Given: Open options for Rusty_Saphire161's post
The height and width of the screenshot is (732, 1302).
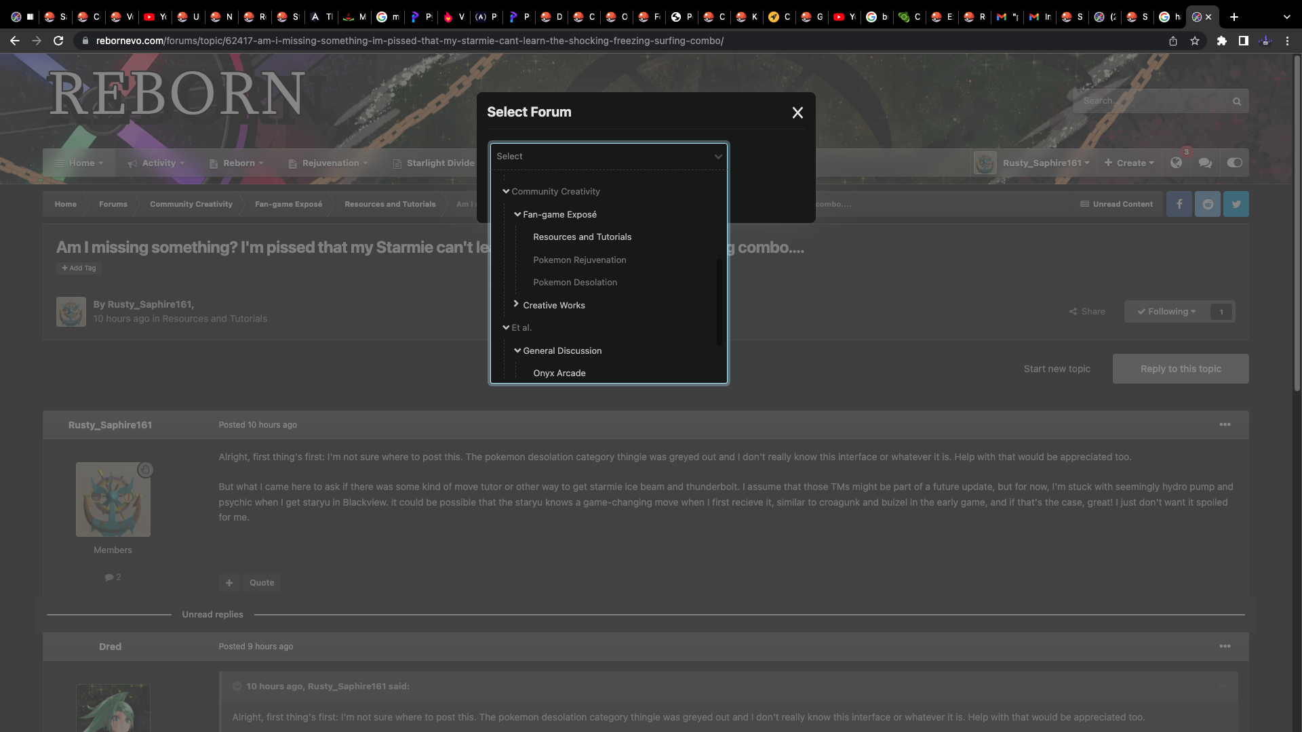Looking at the screenshot, I should [x=1225, y=425].
